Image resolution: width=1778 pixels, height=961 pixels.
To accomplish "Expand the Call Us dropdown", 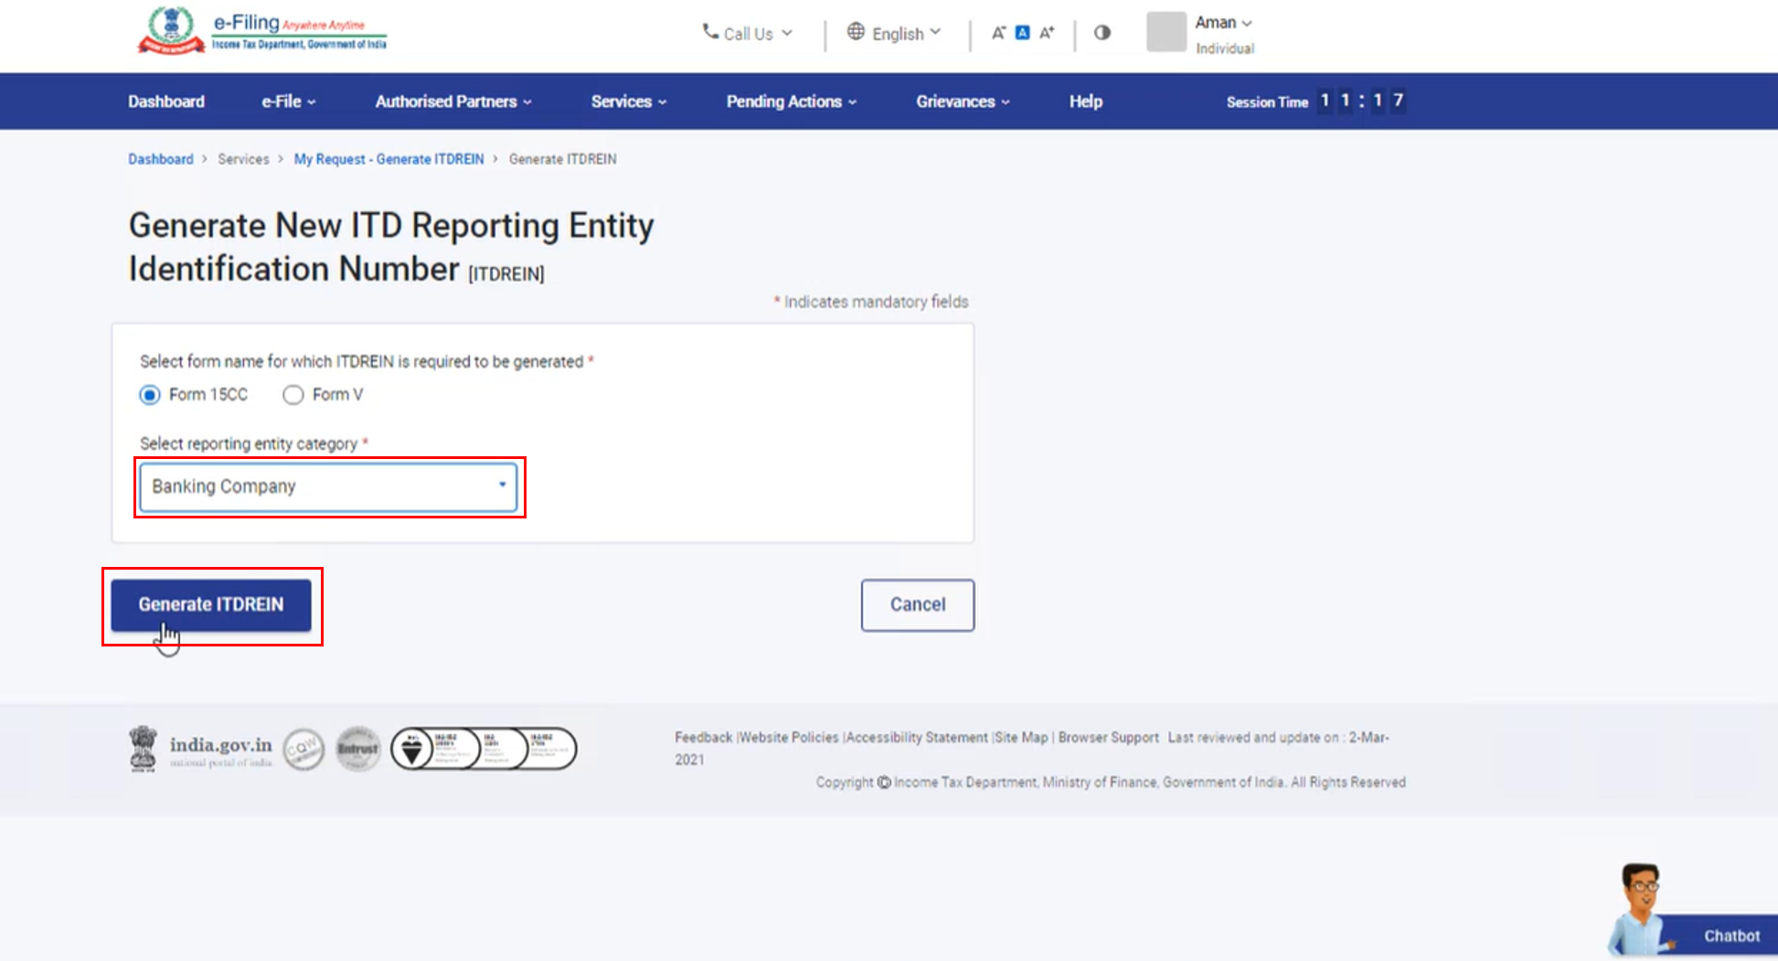I will 747,34.
